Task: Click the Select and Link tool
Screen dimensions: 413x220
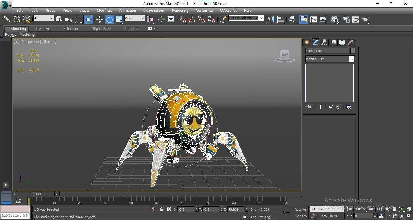Action: click(7, 19)
